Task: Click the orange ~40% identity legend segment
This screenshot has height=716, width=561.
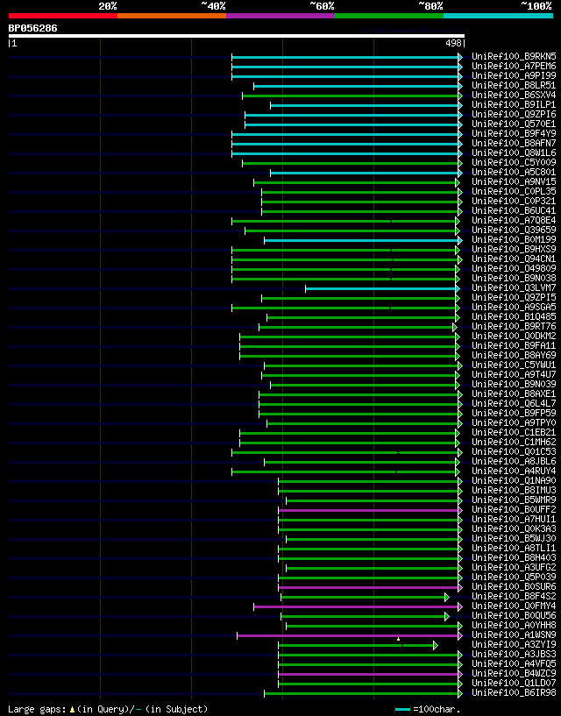Action: tap(172, 16)
